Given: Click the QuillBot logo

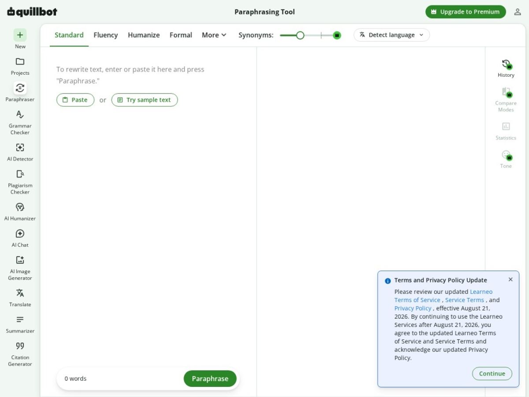Looking at the screenshot, I should point(32,12).
